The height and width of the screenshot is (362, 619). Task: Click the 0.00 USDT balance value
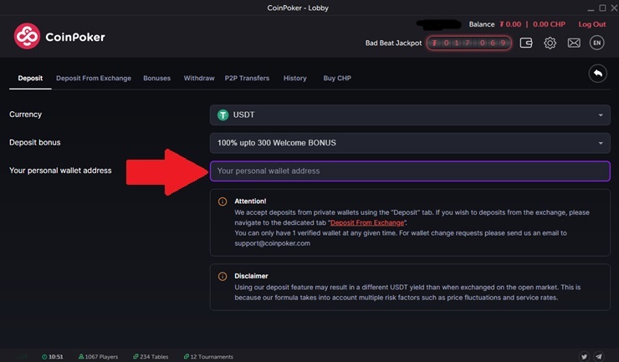pos(510,24)
